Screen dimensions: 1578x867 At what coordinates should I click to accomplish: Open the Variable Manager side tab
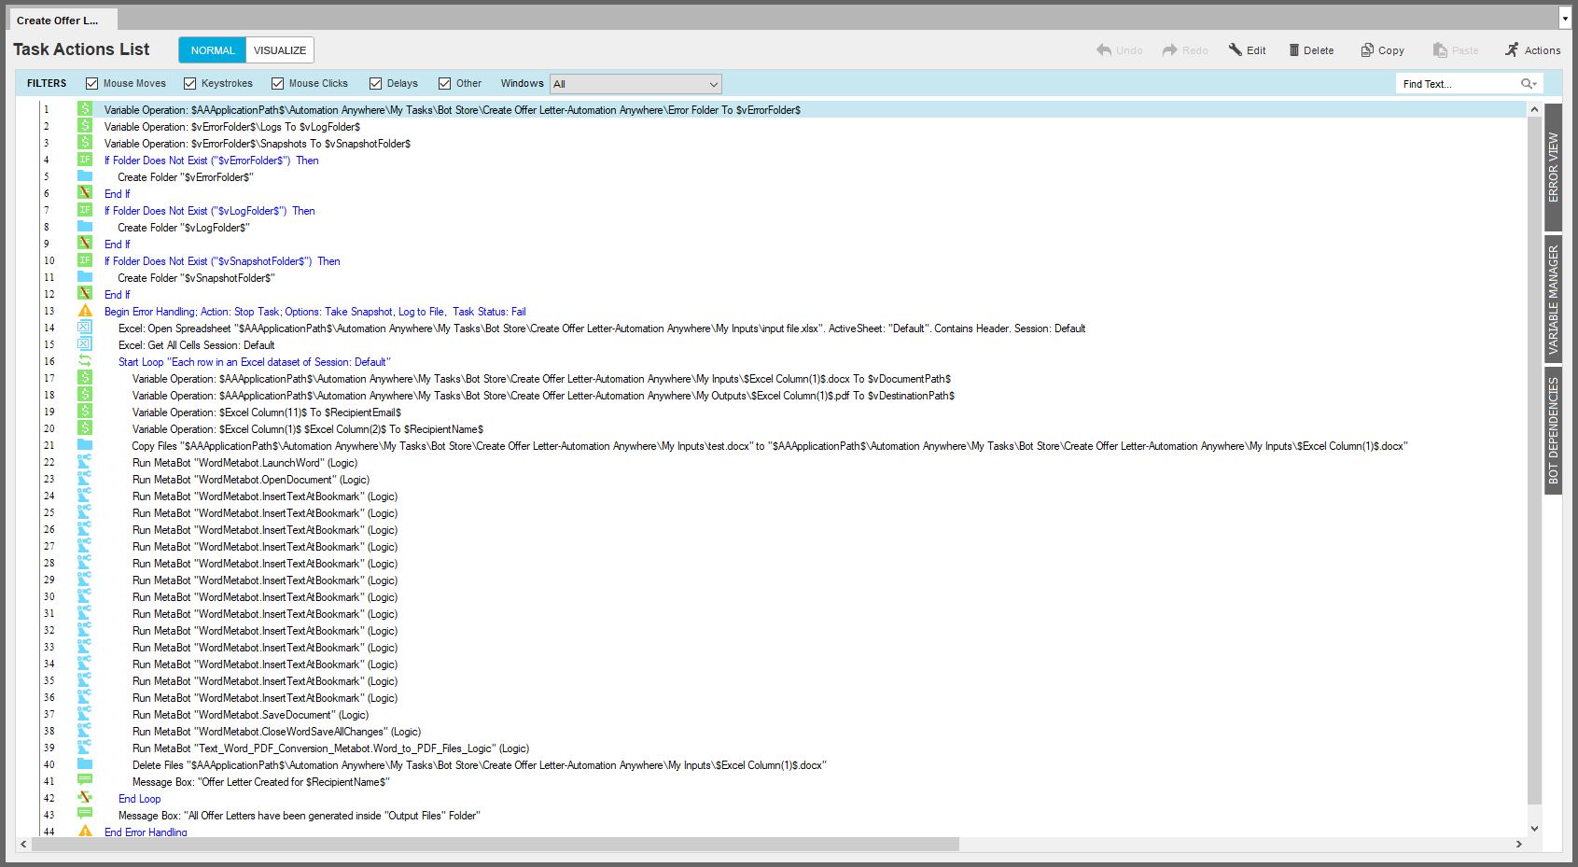click(x=1553, y=300)
